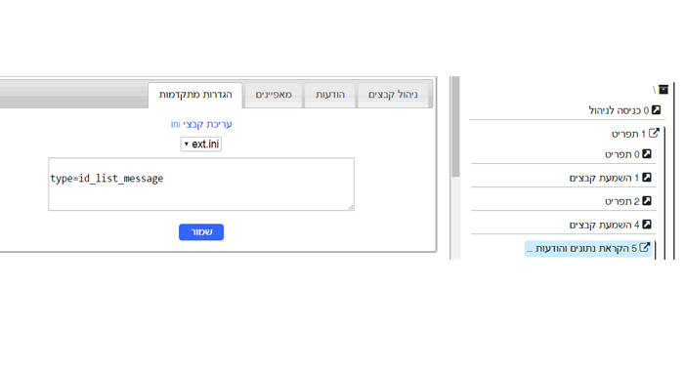Select the הגדרות מתקדמות tab
Screen dimensions: 684x371
[195, 95]
